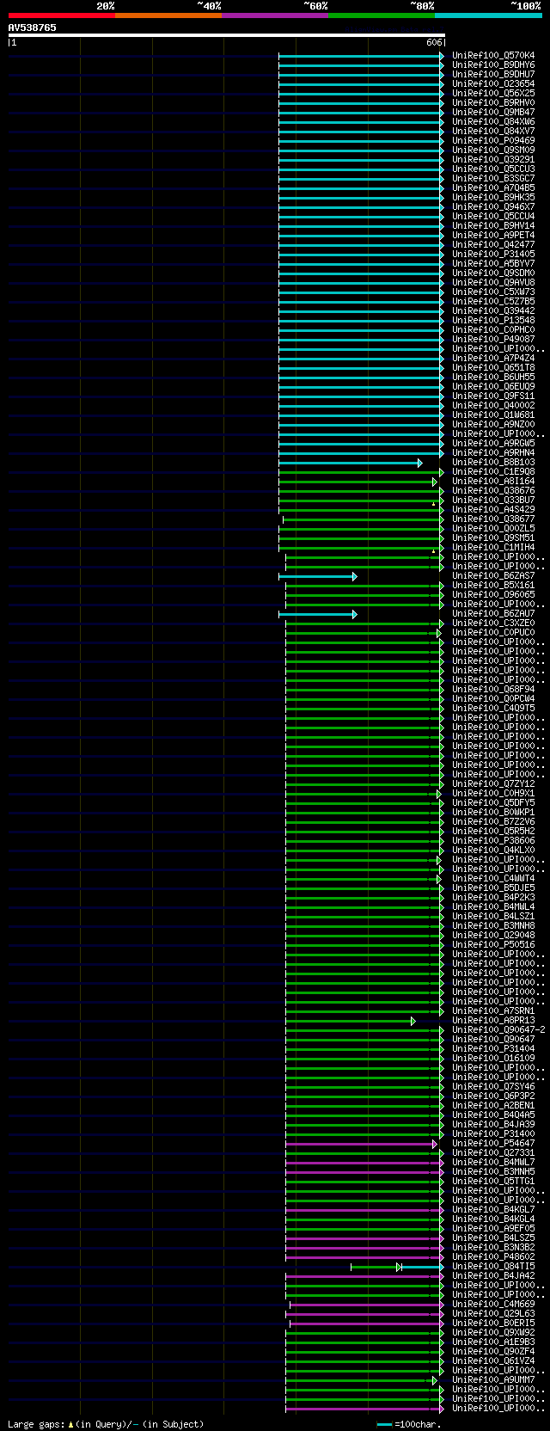Select the UniRef100_P54647 label
The height and width of the screenshot is (1431, 550).
493,1144
